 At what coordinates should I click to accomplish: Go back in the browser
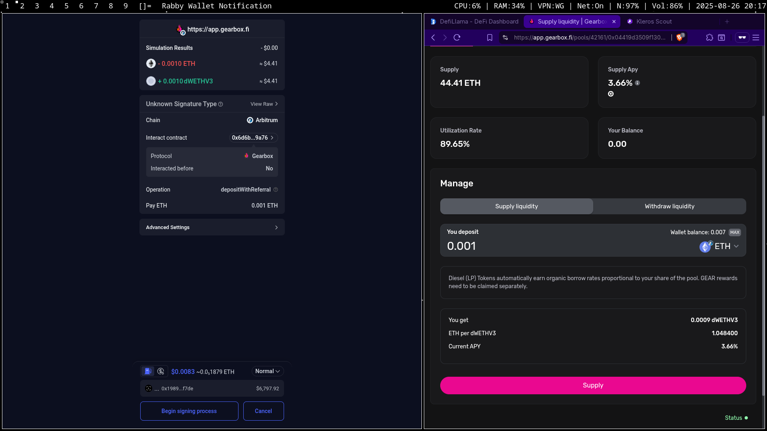433,38
